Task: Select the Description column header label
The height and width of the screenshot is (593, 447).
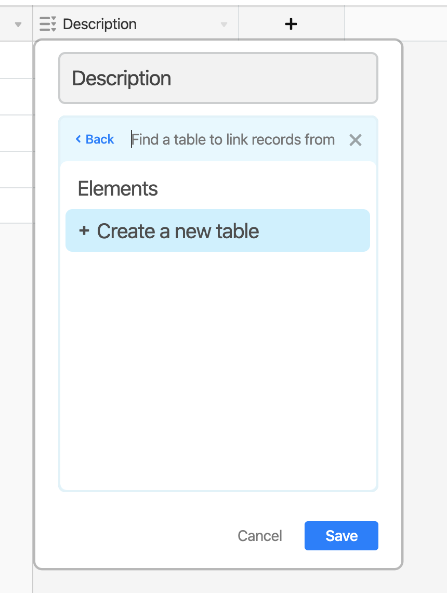Action: coord(99,24)
